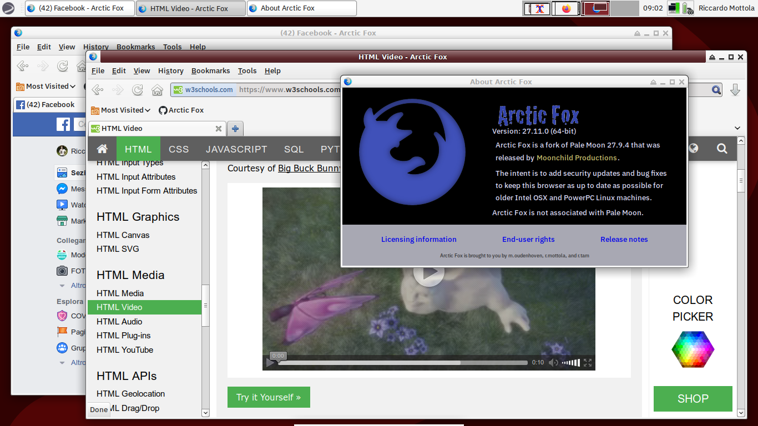The image size is (758, 426).
Task: Click the Facebook logo icon
Action: (x=63, y=125)
